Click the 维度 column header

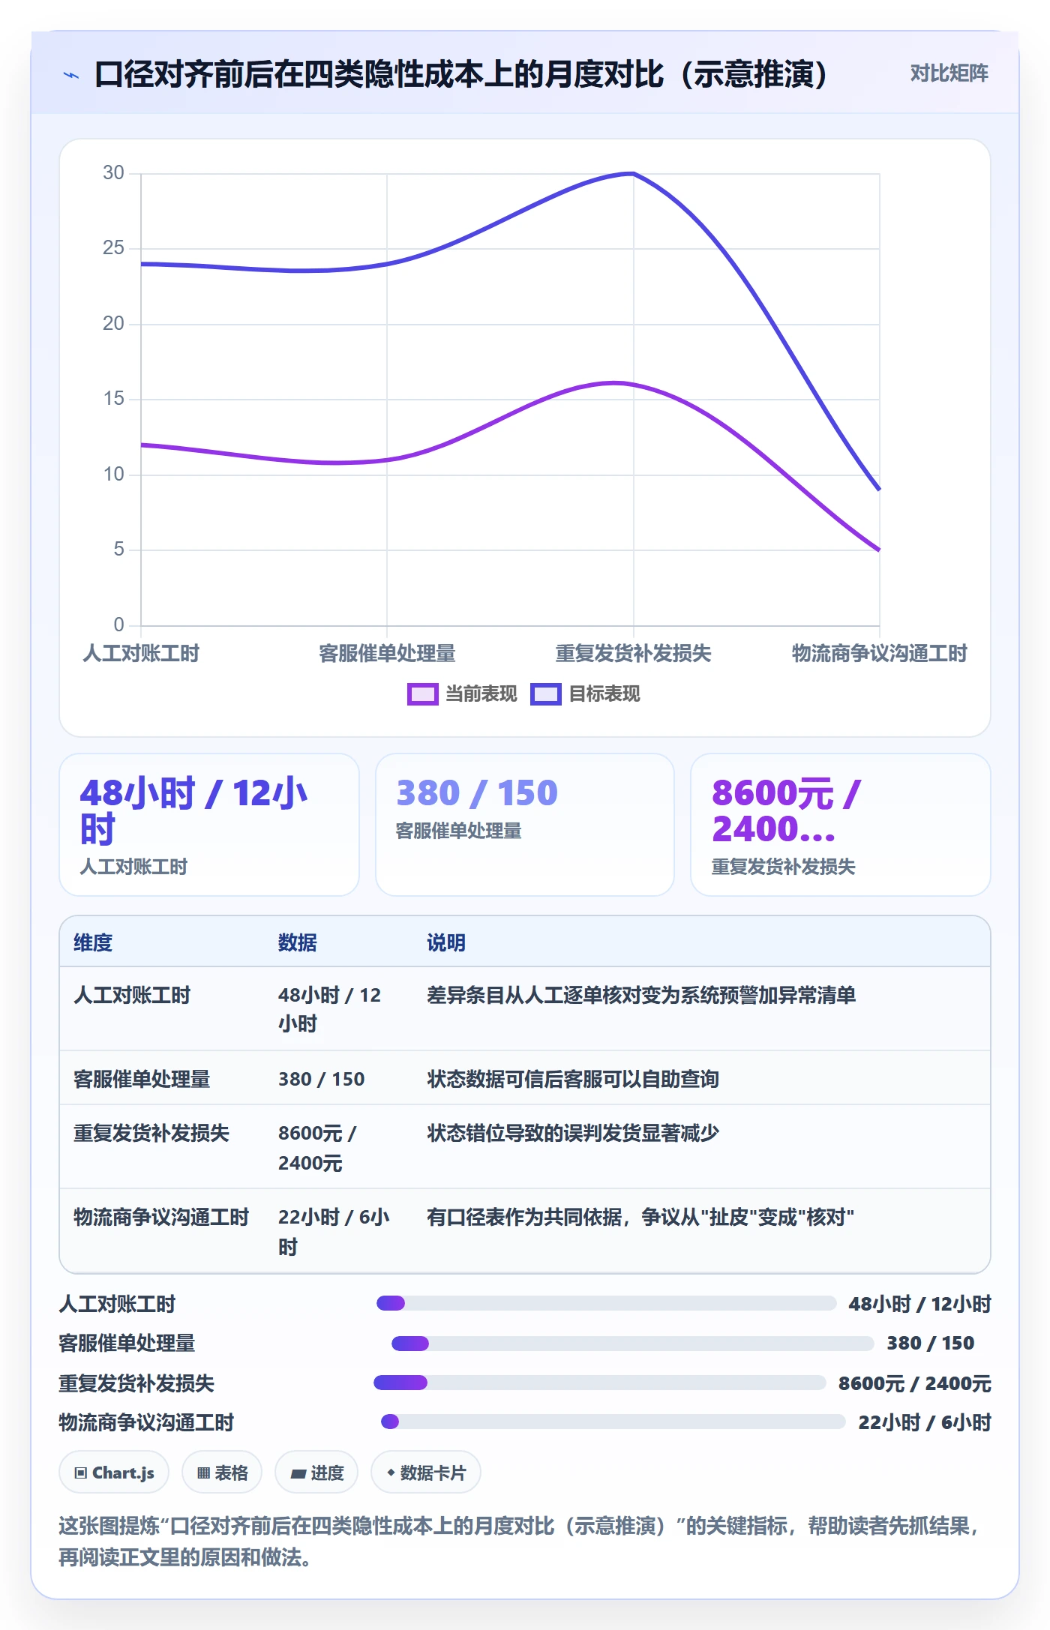93,942
